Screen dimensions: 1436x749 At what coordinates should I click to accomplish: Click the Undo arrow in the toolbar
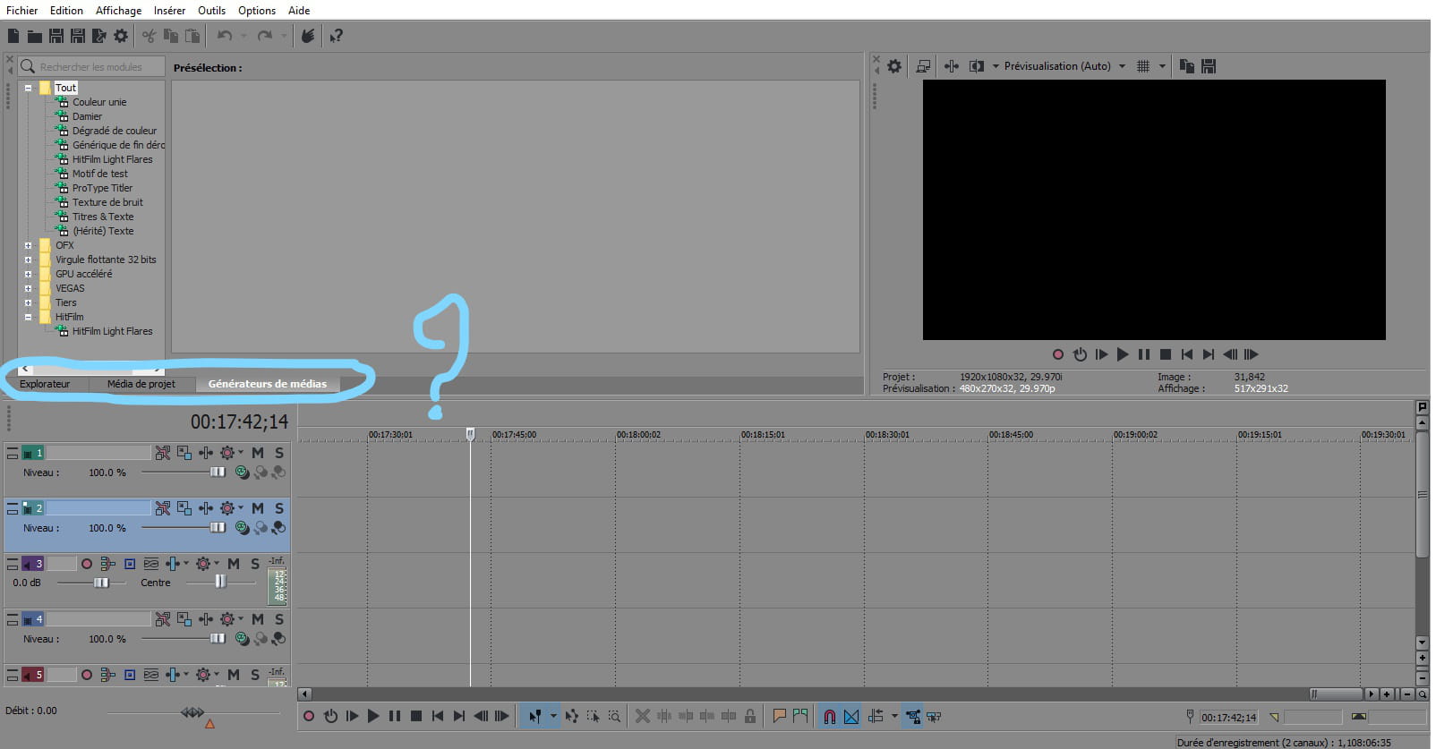pos(225,36)
